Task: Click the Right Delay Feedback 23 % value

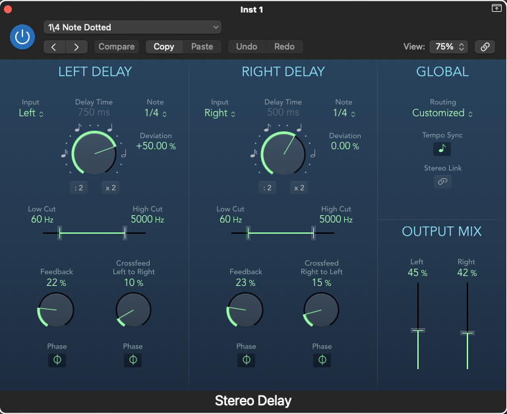Action: [245, 283]
